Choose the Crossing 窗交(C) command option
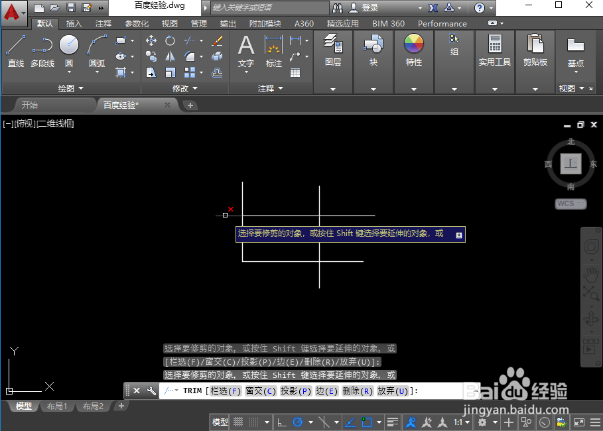Screen dimensions: 603x431 coord(261,391)
